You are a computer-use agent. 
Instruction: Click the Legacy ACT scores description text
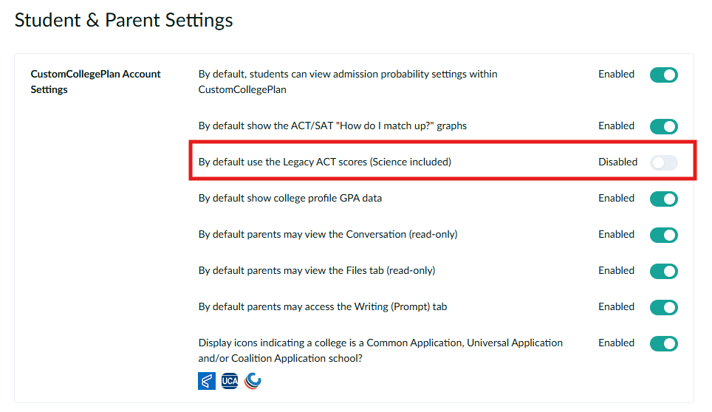324,162
